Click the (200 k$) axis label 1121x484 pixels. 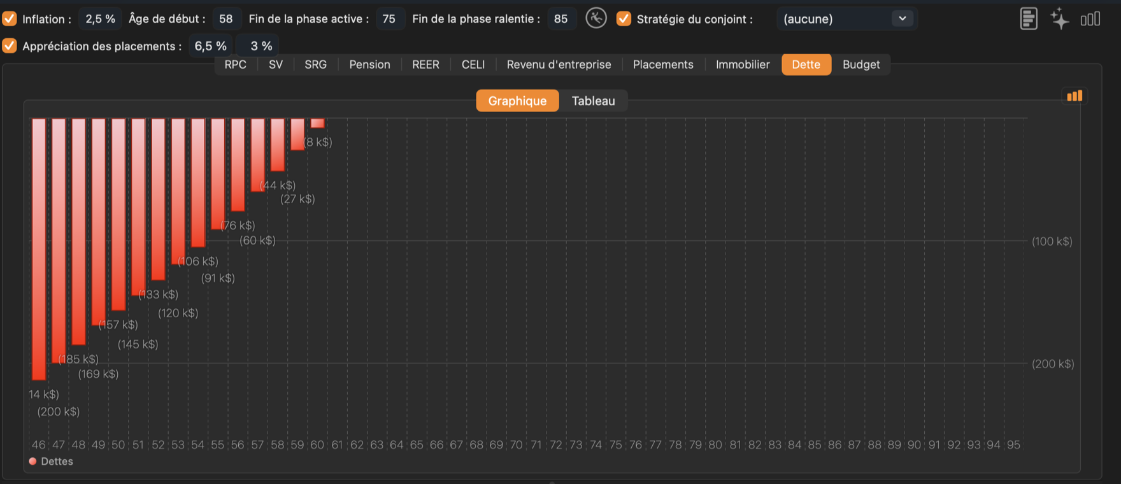pos(1053,364)
